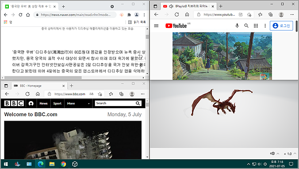
Task: Open File Explorer from the taskbar
Action: (x=52, y=164)
